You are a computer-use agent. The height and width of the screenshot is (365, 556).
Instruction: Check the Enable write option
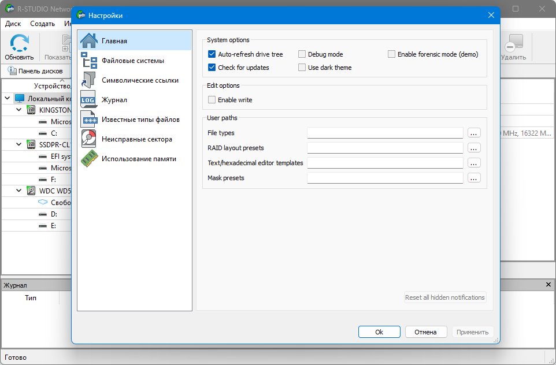[212, 100]
